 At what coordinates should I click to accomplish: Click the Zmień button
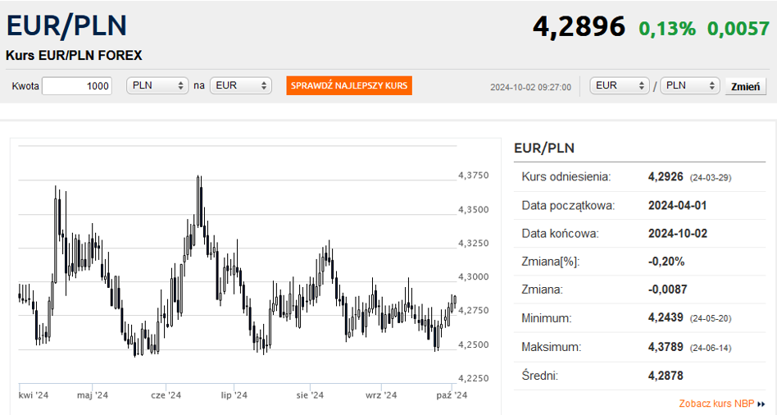point(745,86)
